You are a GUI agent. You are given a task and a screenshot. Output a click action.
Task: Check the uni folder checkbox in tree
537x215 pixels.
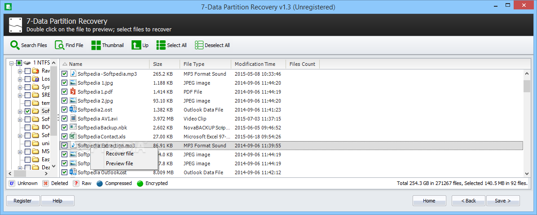coord(27,143)
